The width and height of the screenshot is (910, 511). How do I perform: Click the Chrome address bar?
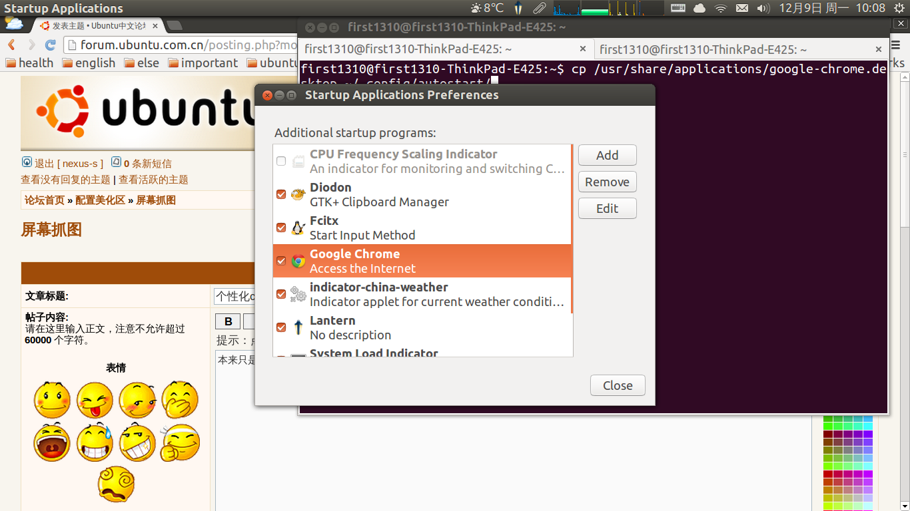(181, 45)
